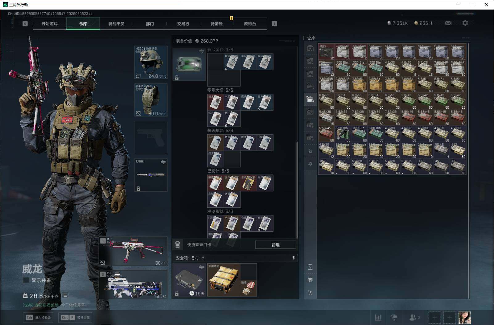
Task: Click the warehouse grid scrollbar
Action: (x=468, y=171)
